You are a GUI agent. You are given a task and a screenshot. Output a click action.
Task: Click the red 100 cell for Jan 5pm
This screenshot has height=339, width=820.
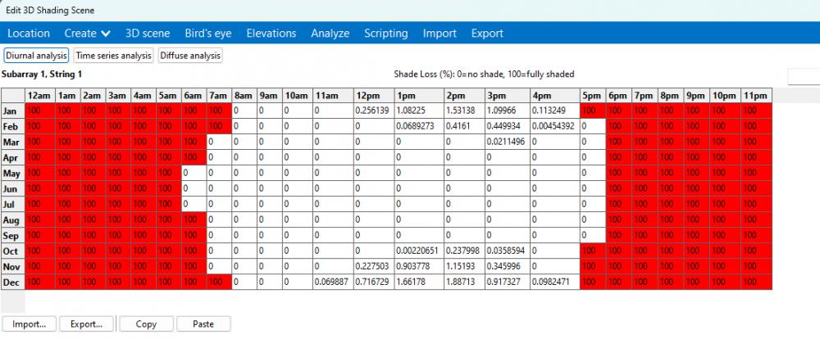[x=593, y=111]
